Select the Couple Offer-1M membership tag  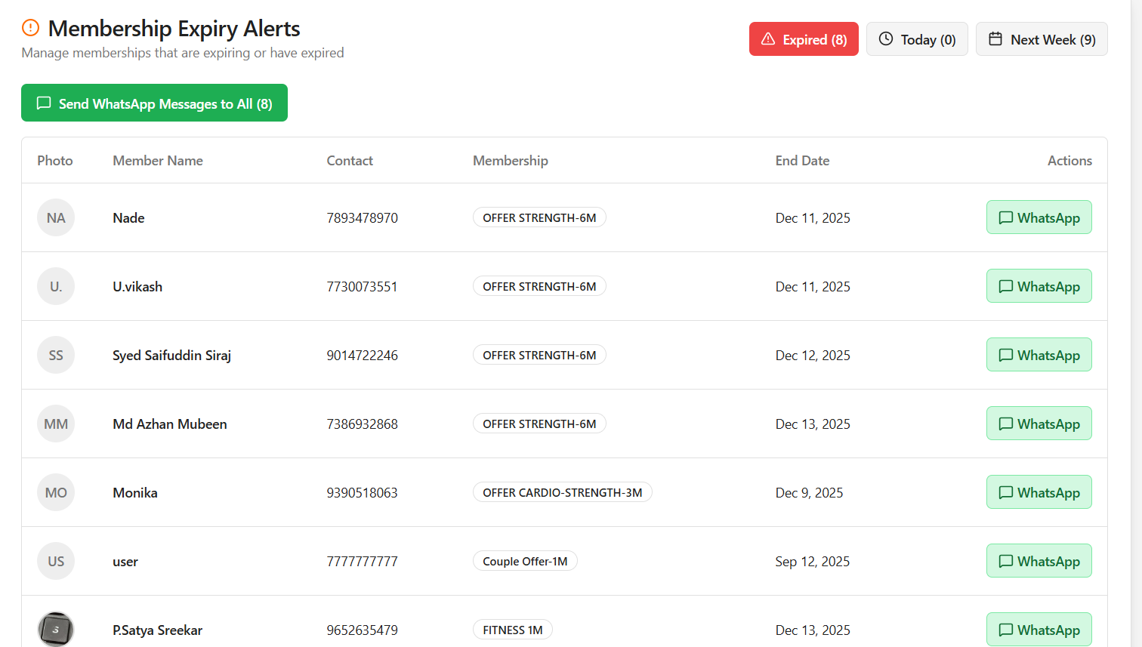[525, 561]
